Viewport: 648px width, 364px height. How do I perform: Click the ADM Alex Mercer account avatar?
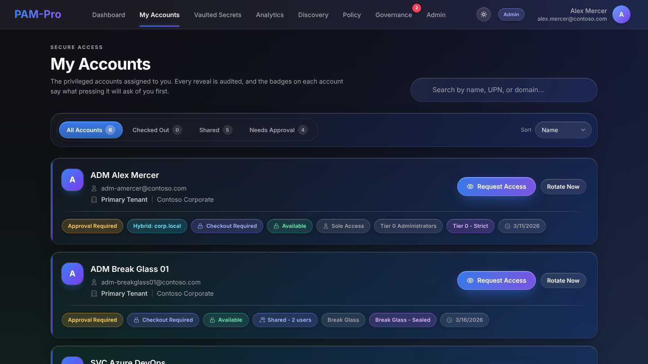click(72, 180)
